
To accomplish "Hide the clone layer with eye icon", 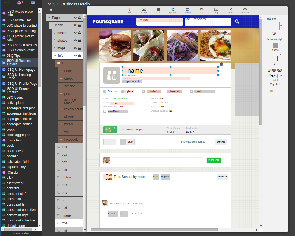I will click(75, 25).
